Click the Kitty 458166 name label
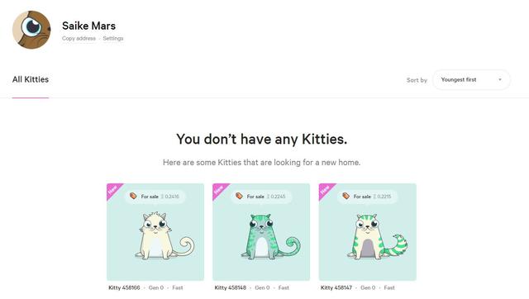 [124, 287]
